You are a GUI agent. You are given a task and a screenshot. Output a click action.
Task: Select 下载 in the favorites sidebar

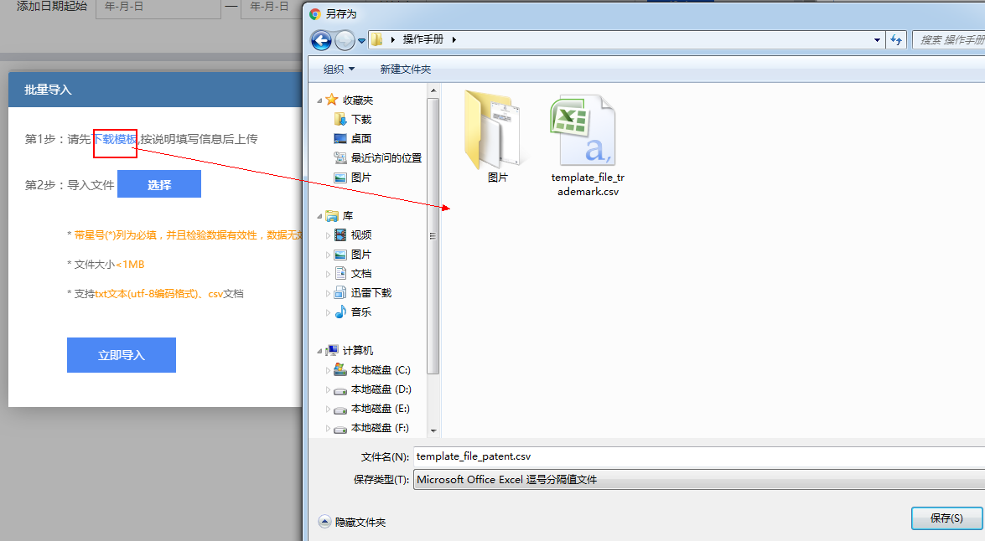click(x=360, y=120)
